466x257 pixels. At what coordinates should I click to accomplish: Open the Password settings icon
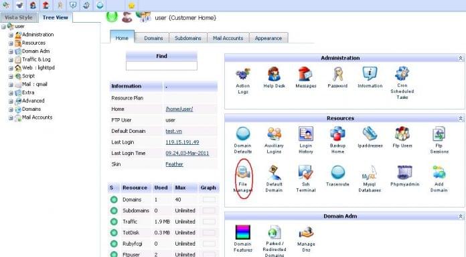tap(337, 74)
